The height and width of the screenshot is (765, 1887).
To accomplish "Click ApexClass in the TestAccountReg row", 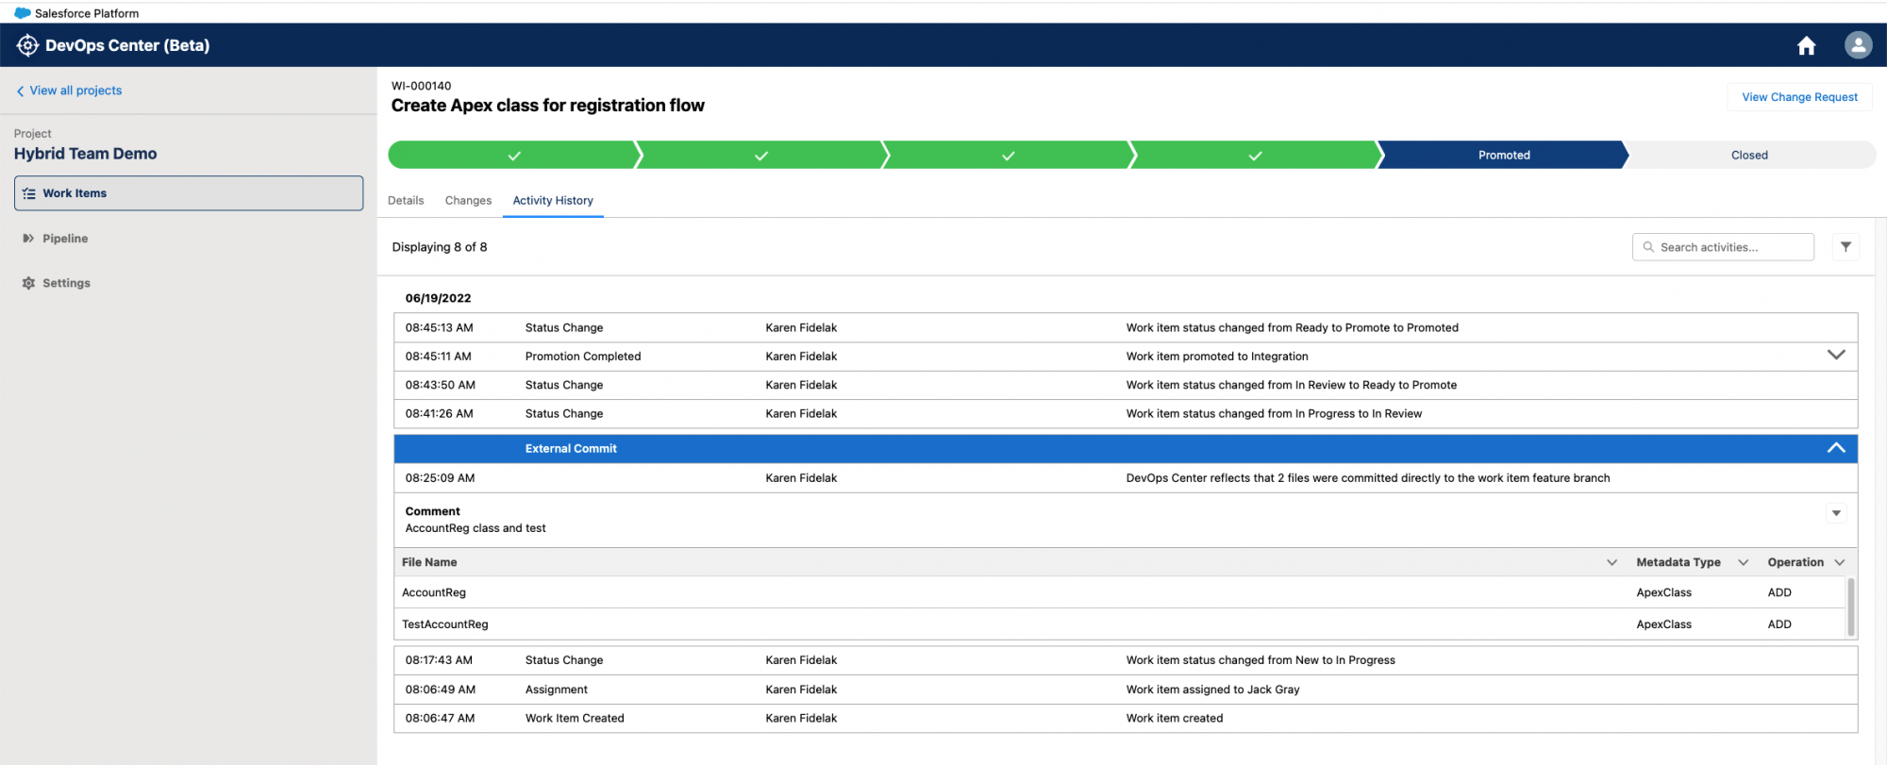I will coord(1664,624).
